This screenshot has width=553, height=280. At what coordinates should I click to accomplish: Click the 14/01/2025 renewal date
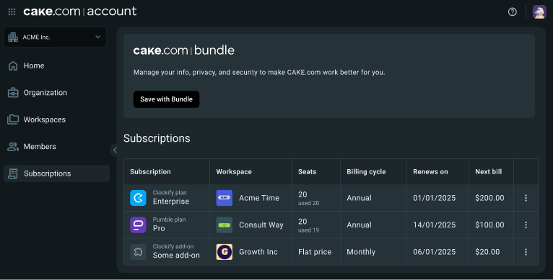[x=434, y=225]
